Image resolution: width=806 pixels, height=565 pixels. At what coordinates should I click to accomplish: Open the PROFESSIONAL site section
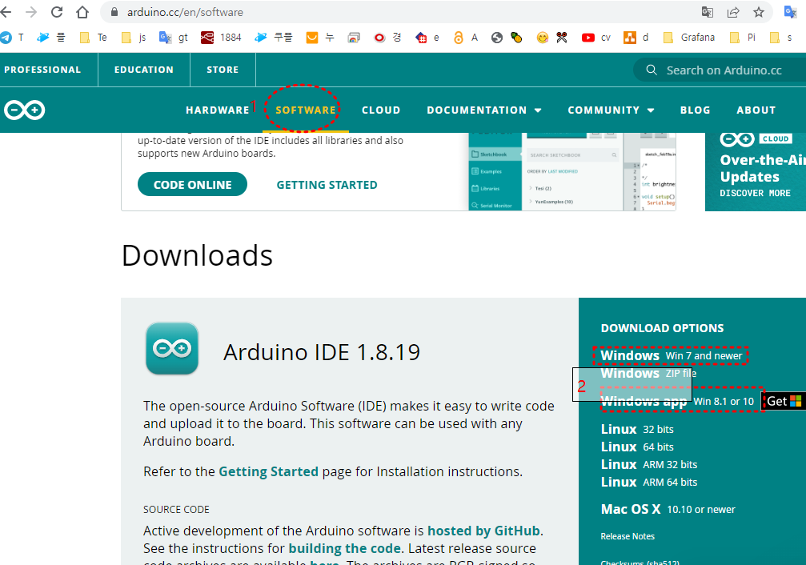pyautogui.click(x=42, y=70)
